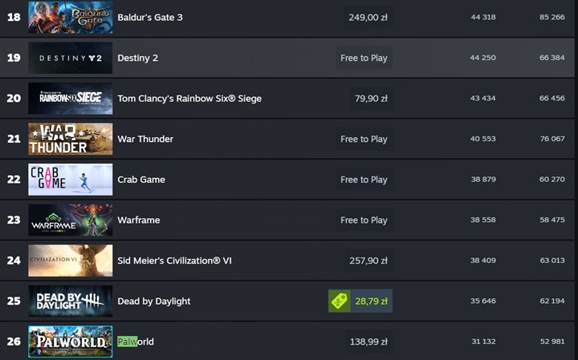The image size is (578, 360).
Task: Open Tom Clancy's Rainbow Six Siege title
Action: click(x=189, y=99)
